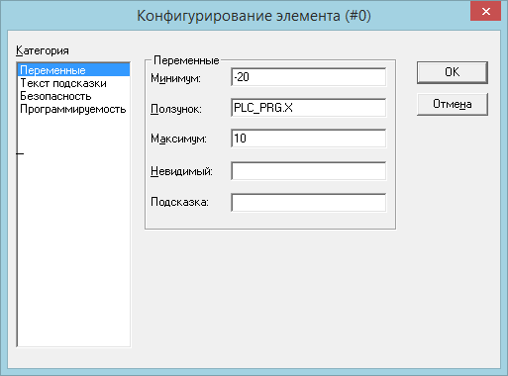
Task: Click the empty Подсказка field
Action: (x=309, y=202)
